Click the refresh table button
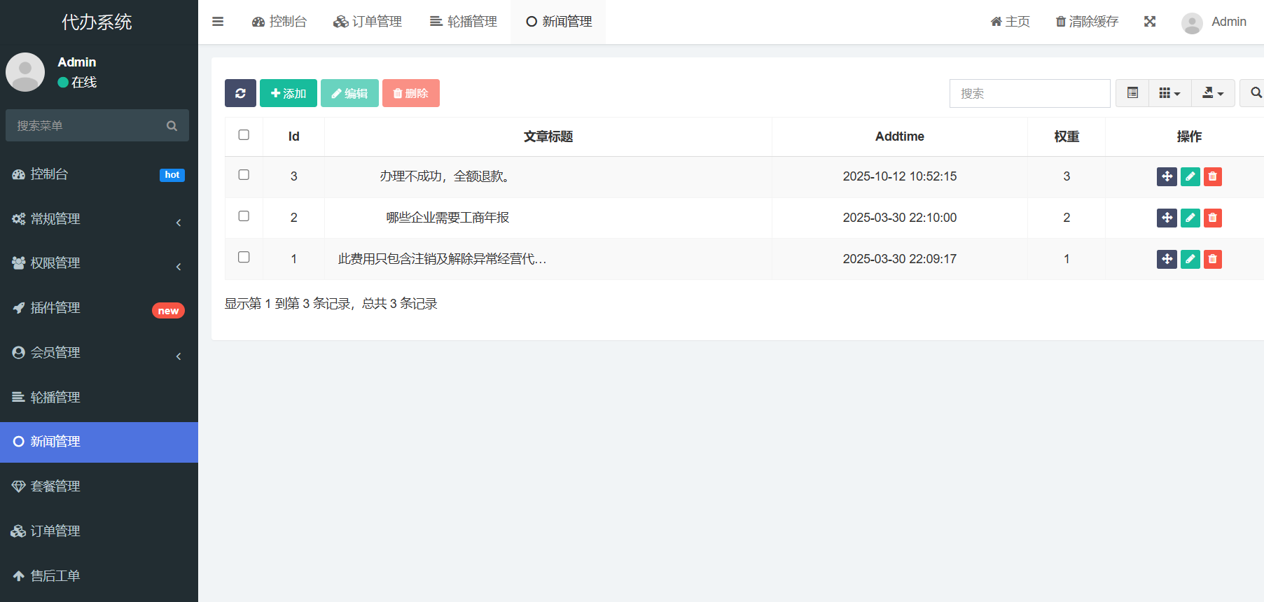Viewport: 1264px width, 602px height. click(240, 93)
